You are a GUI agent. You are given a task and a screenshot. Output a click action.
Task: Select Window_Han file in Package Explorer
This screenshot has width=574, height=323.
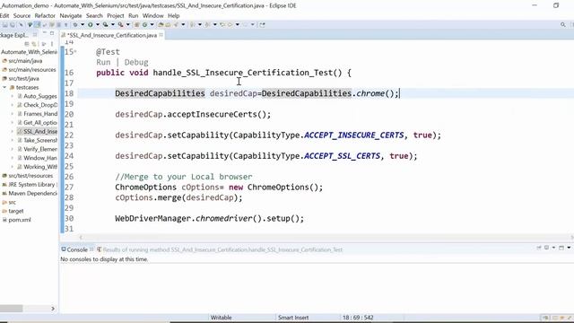[x=37, y=158]
